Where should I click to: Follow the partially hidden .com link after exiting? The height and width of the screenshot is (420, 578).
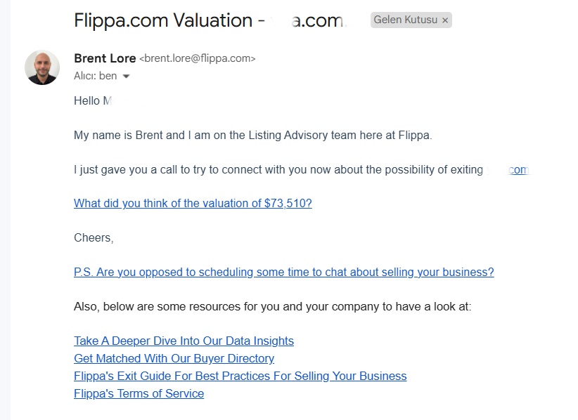pos(518,170)
